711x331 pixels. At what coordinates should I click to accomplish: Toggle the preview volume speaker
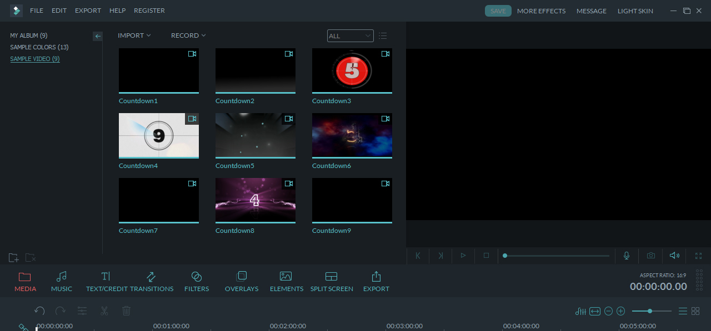(x=674, y=256)
